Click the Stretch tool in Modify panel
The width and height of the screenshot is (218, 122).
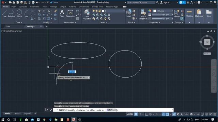point(40,19)
